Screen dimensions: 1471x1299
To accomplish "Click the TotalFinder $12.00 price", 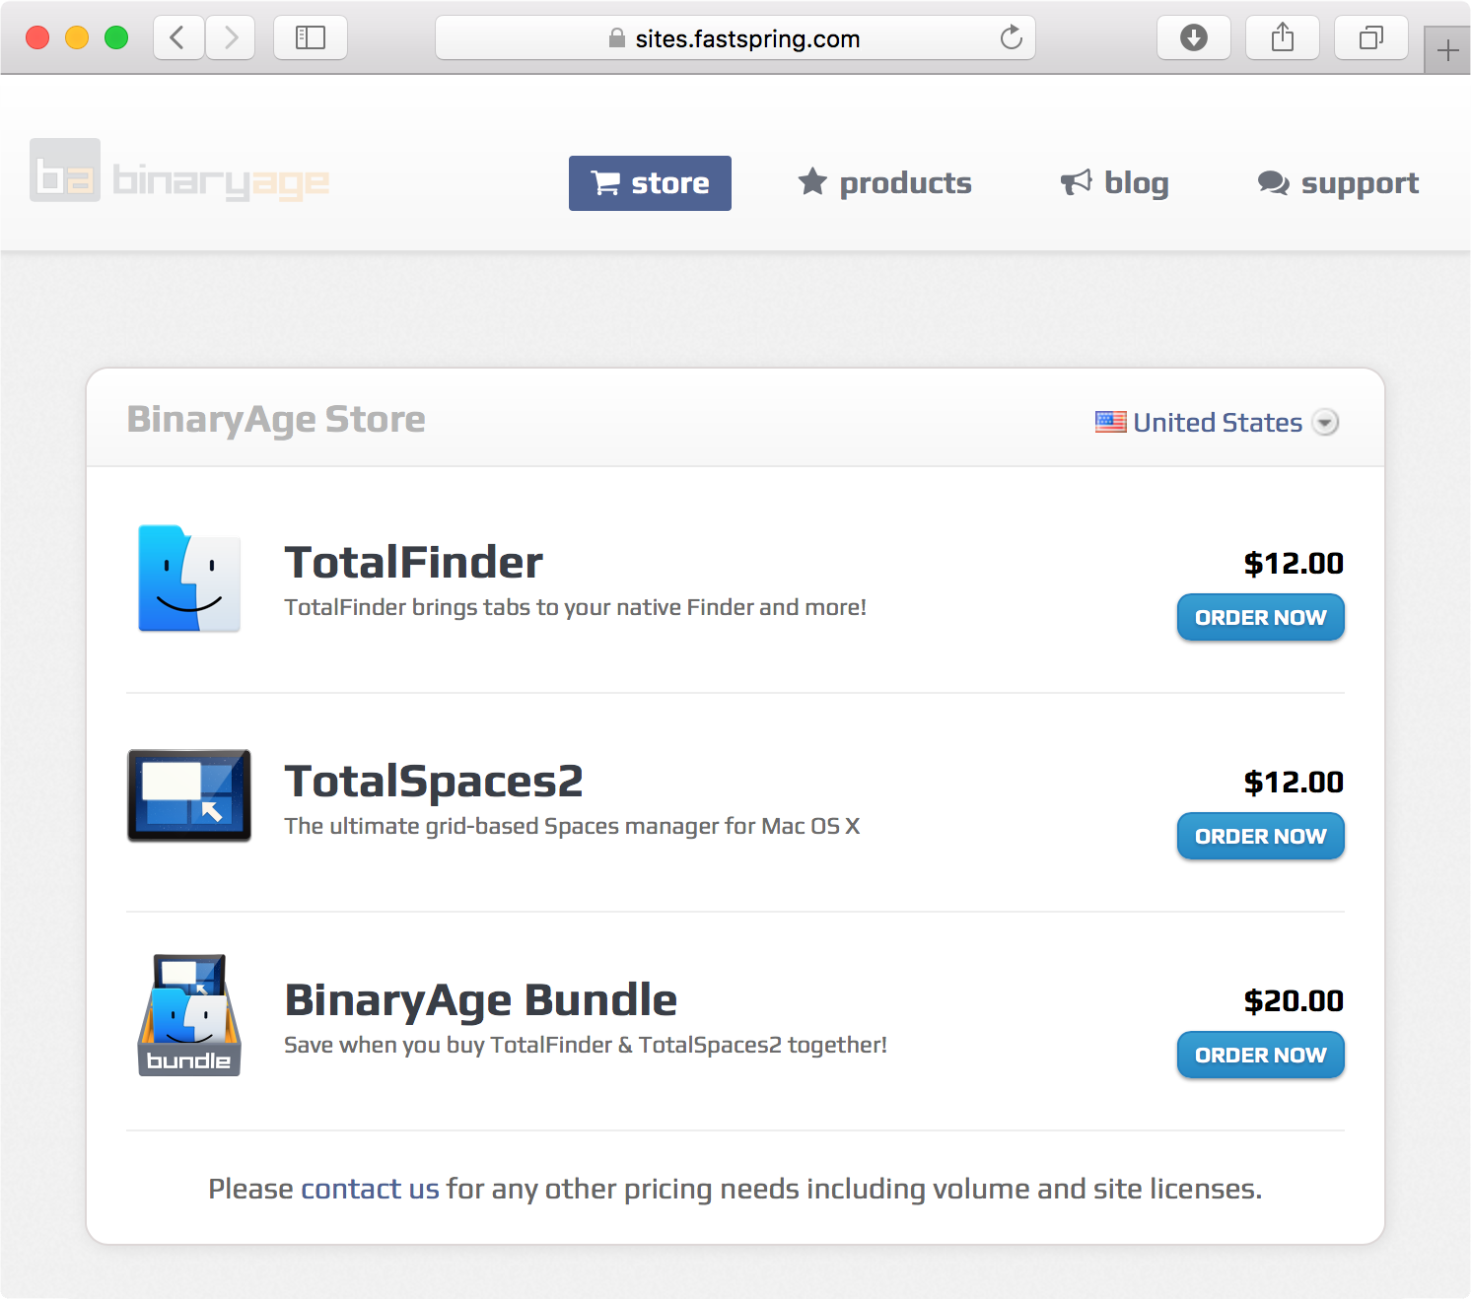I will [1294, 563].
